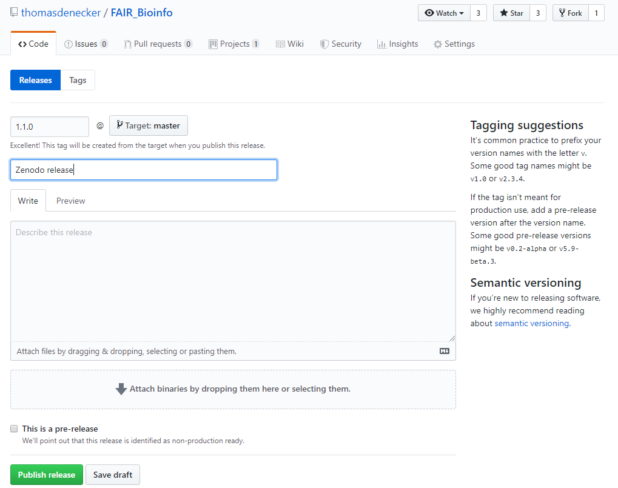Open the semantic versioning link
Screen dimensions: 618x488
click(532, 323)
